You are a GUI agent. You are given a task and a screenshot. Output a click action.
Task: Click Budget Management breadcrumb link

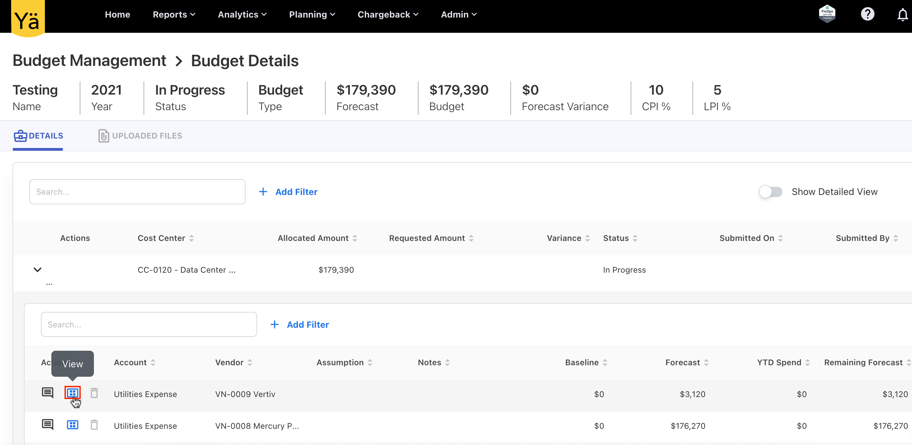pyautogui.click(x=89, y=60)
